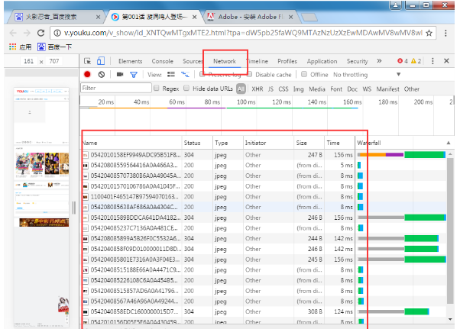Filter requests by XHR type
This screenshot has height=329, width=460.
(257, 89)
